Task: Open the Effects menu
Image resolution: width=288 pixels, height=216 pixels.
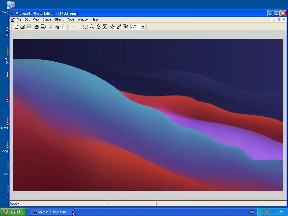Action: (x=59, y=19)
